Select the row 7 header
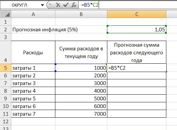 tap(6, 83)
